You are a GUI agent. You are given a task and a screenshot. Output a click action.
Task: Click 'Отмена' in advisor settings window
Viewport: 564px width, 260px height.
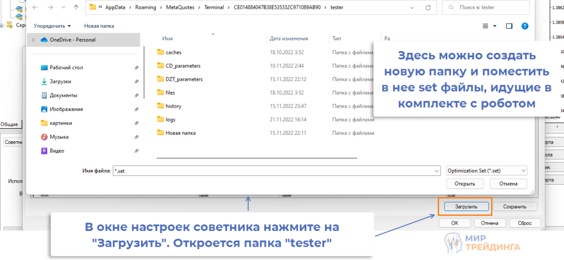(x=489, y=223)
